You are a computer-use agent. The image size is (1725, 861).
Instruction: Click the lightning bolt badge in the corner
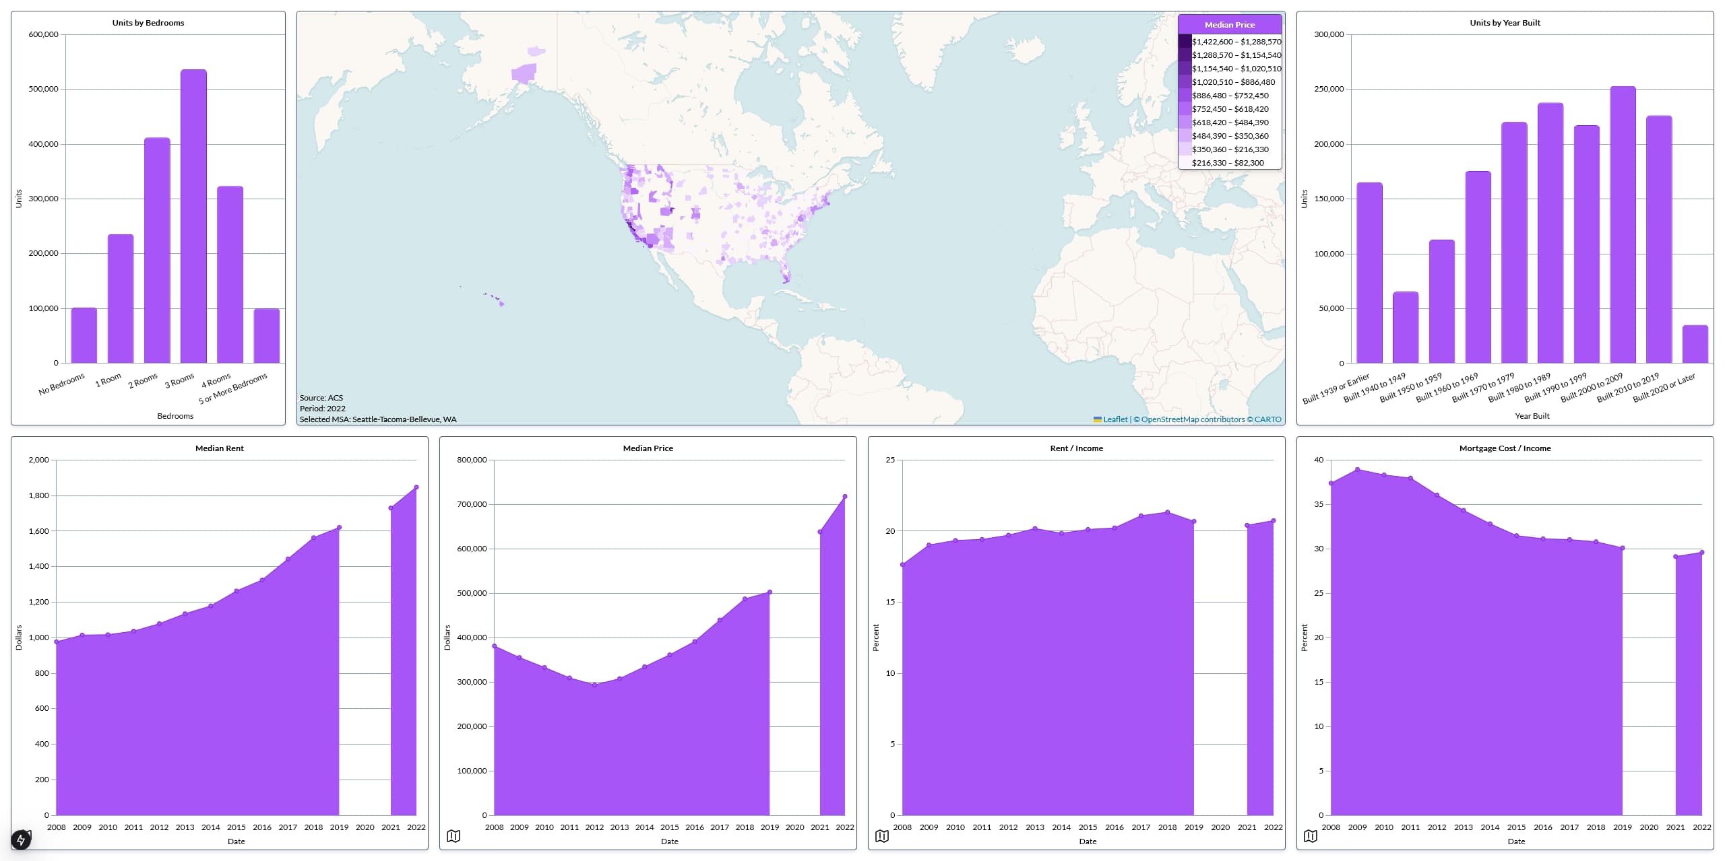21,839
